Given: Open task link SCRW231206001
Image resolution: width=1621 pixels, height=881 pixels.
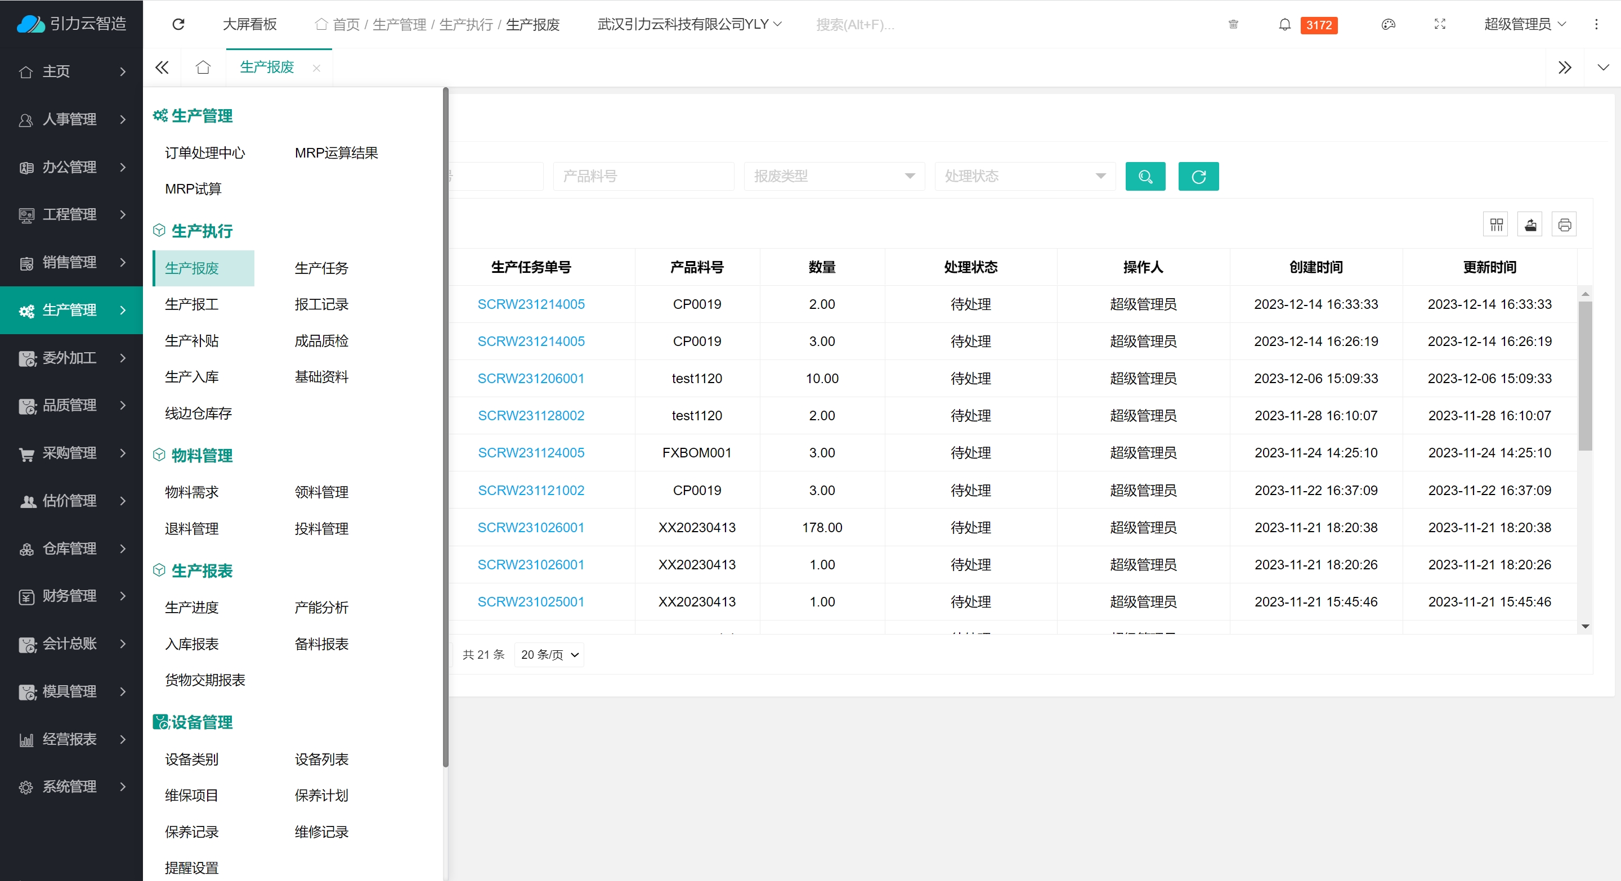Looking at the screenshot, I should pos(530,378).
